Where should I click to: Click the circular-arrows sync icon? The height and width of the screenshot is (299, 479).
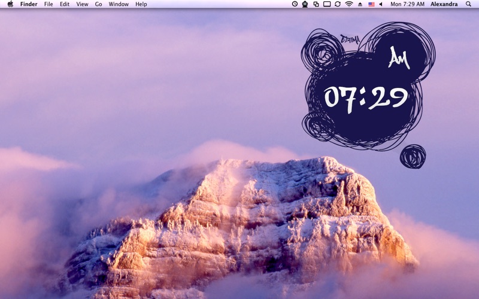[x=338, y=4]
